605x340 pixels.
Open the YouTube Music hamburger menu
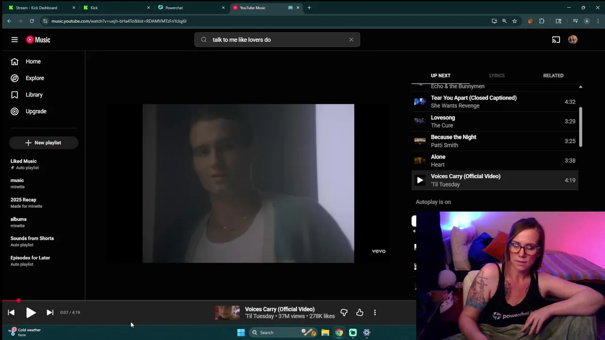15,40
